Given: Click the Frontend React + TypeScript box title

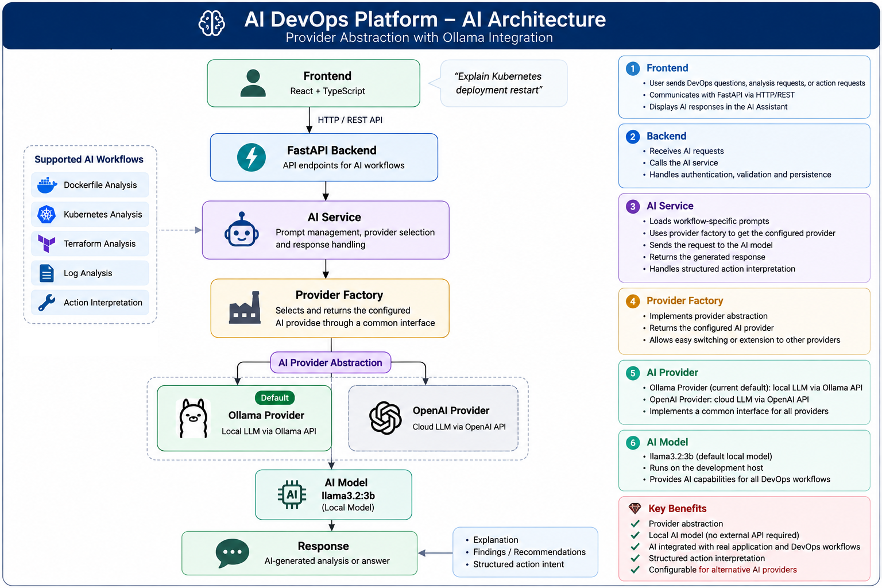Looking at the screenshot, I should click(327, 76).
